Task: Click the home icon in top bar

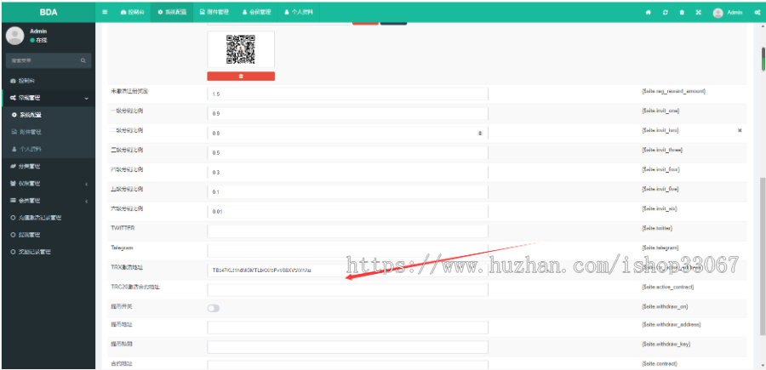Action: pos(649,13)
